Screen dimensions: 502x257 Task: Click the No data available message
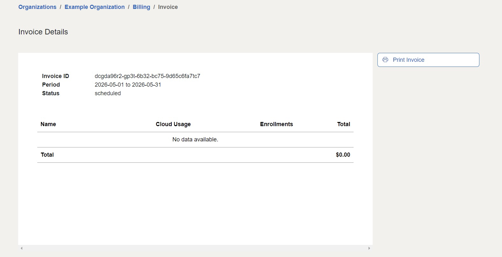[x=195, y=139]
